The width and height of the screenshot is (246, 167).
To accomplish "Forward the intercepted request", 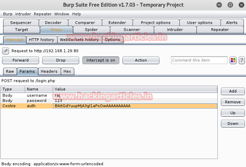I will pos(21,60).
